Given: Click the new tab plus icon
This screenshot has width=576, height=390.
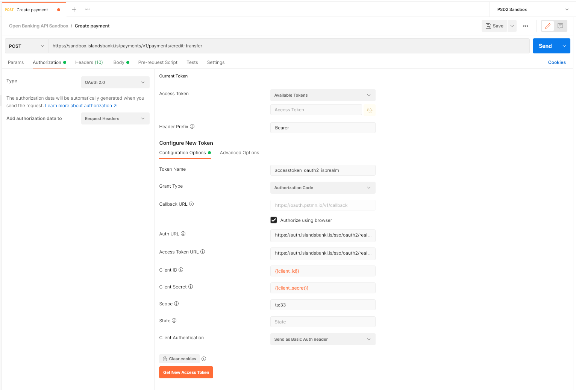Looking at the screenshot, I should [74, 9].
